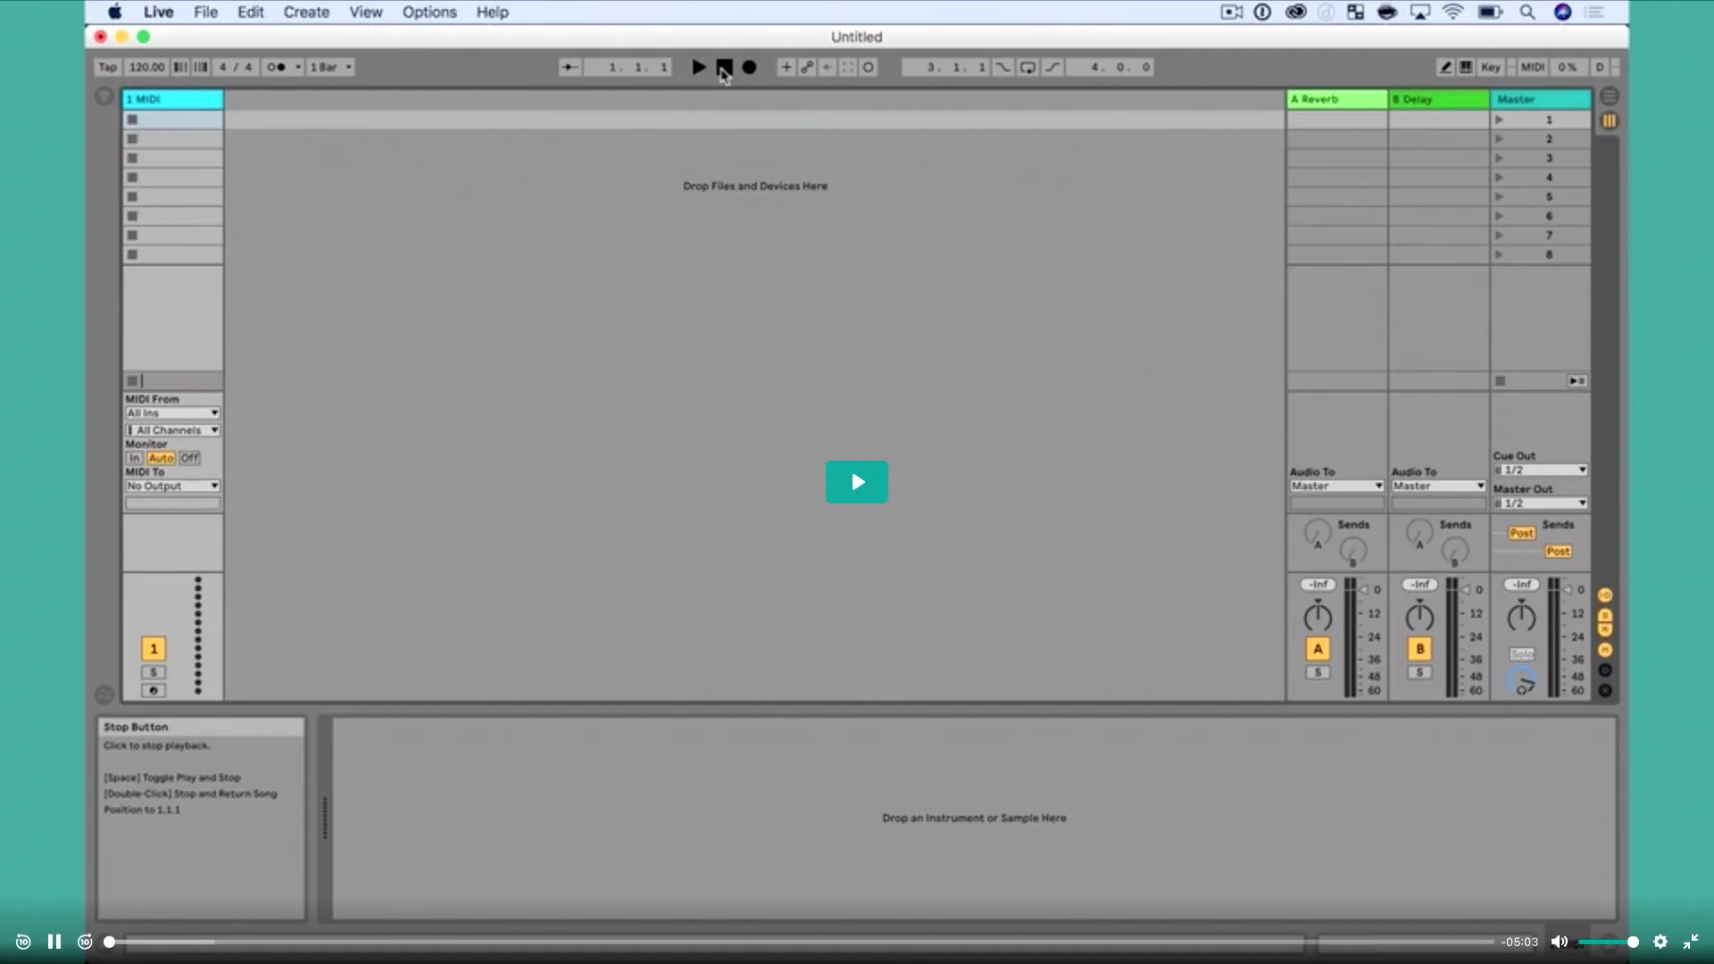Click the video player volume slider
Viewport: 1714px width, 964px height.
coord(1608,942)
